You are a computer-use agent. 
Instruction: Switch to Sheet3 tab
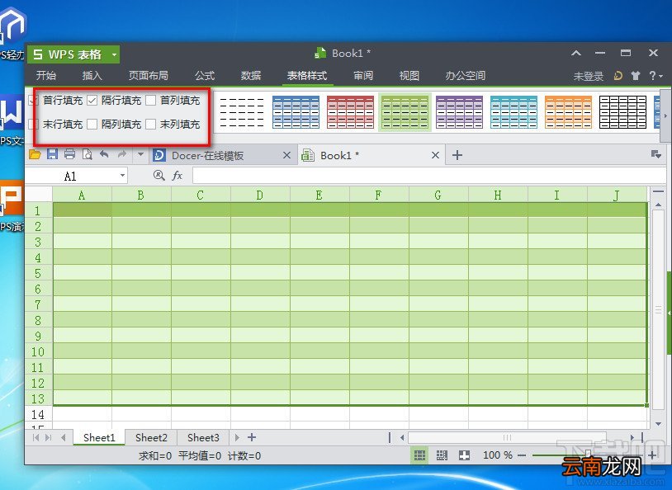(203, 437)
